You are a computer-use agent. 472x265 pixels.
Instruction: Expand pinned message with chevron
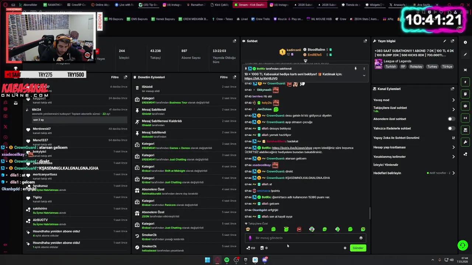tap(364, 75)
